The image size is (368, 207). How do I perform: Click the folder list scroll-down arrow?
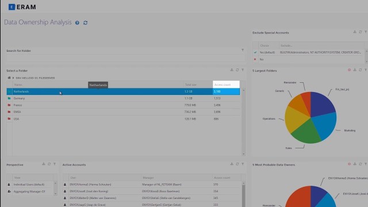click(243, 154)
